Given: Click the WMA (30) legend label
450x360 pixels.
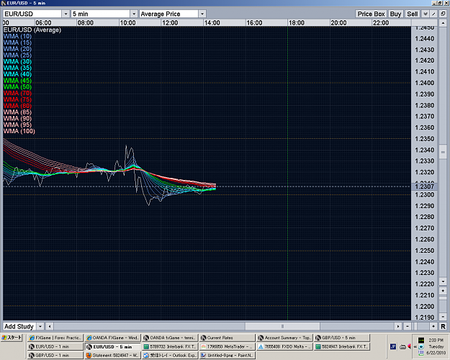Looking at the screenshot, I should 17,61.
